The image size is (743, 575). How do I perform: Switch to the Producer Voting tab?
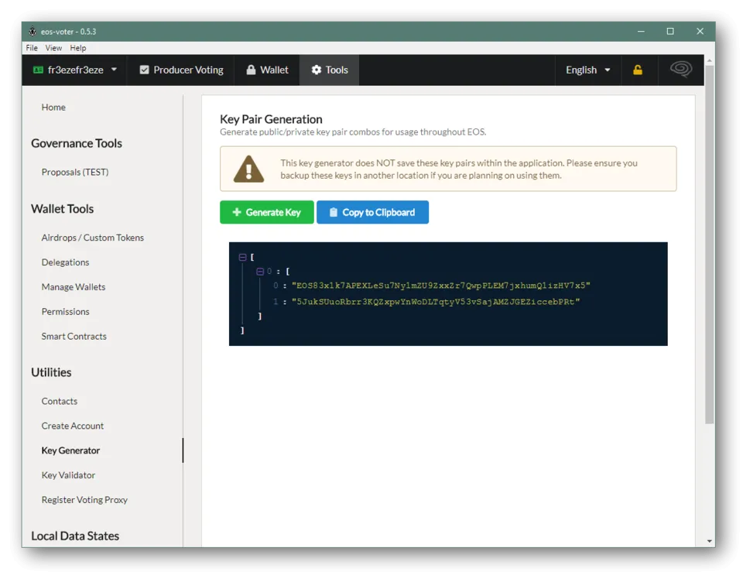coord(181,70)
